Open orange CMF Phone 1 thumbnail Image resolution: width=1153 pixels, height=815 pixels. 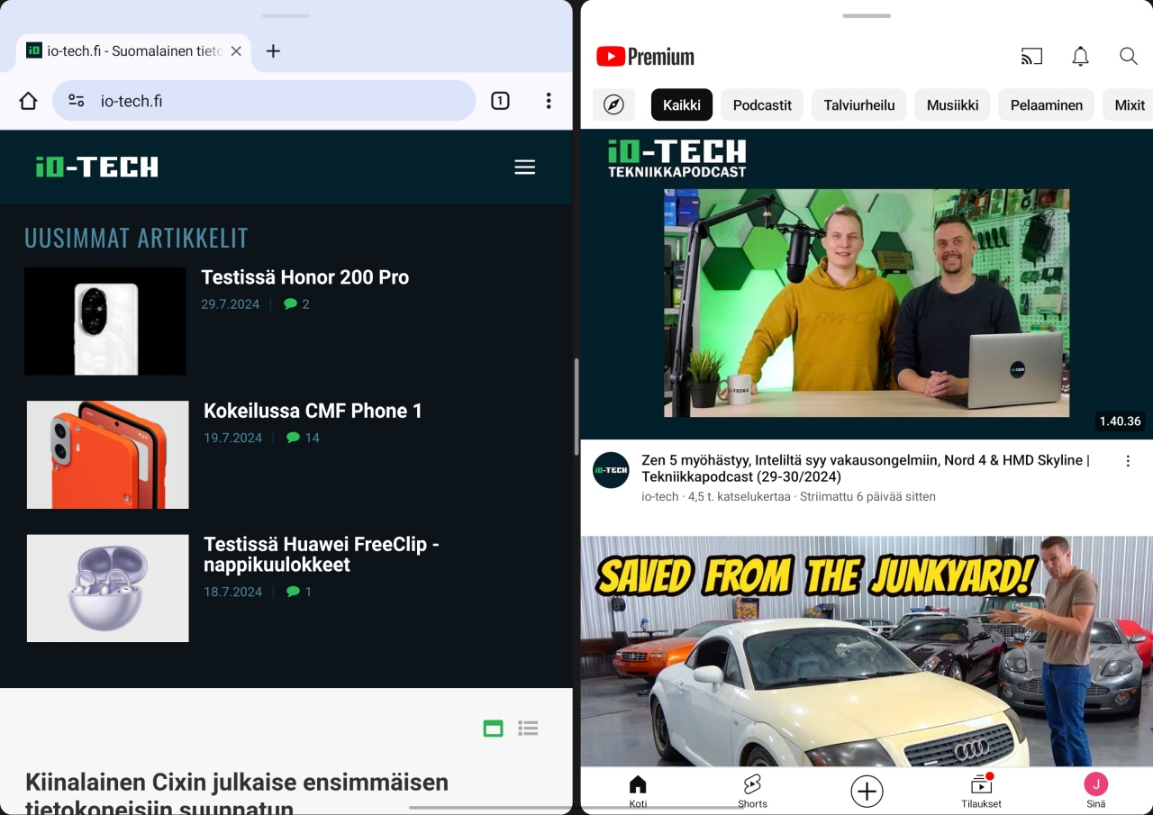pos(108,455)
